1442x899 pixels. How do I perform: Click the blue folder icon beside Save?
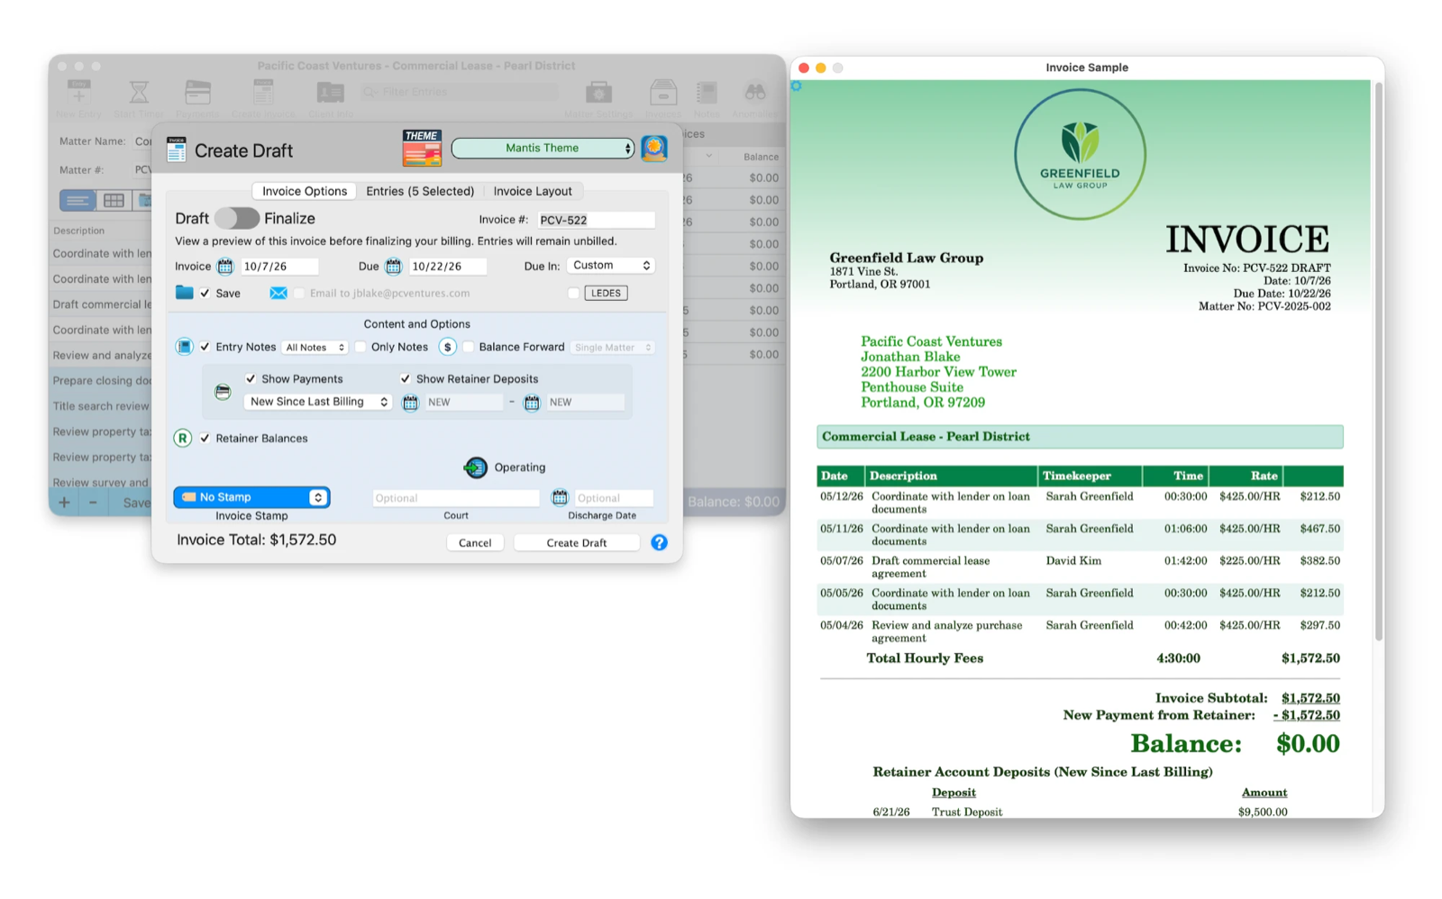[185, 293]
